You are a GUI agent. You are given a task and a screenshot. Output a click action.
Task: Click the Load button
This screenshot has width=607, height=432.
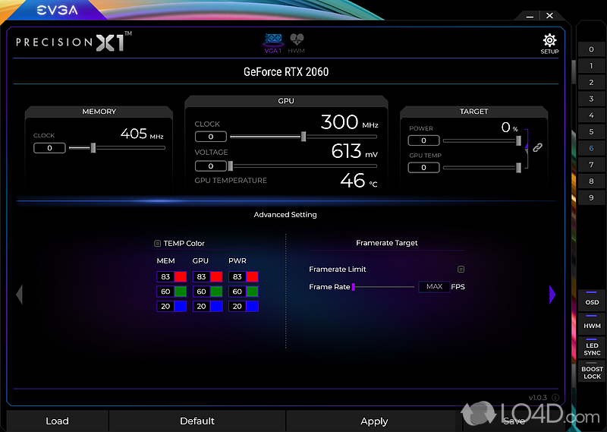(58, 421)
